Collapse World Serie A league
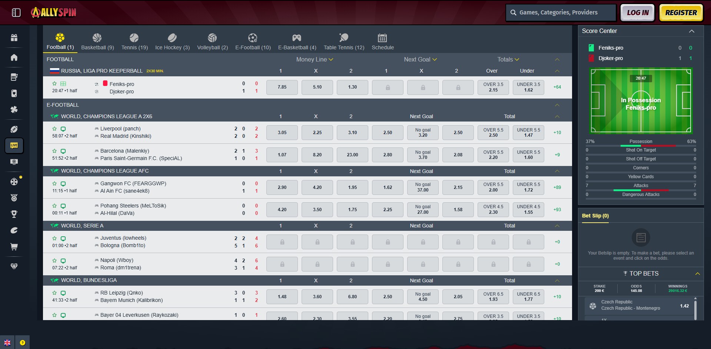The width and height of the screenshot is (711, 349). [x=557, y=226]
